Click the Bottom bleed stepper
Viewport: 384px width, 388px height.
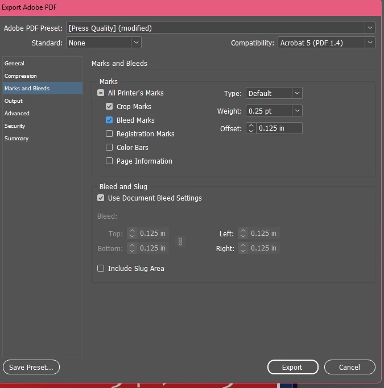pyautogui.click(x=132, y=248)
